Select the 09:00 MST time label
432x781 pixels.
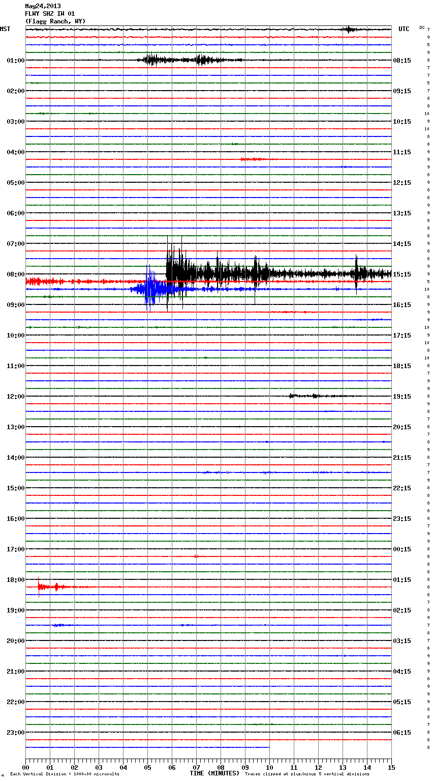tap(16, 305)
